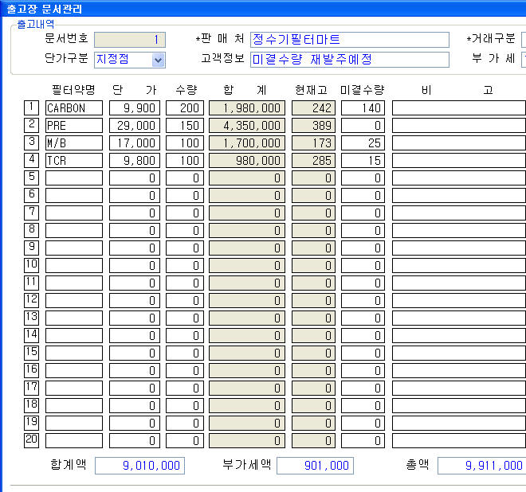Viewport: 526px width, 492px height.
Task: Click the empty filter name cell in row 5
Action: (74, 178)
